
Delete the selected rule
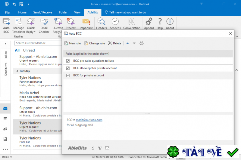115,43
